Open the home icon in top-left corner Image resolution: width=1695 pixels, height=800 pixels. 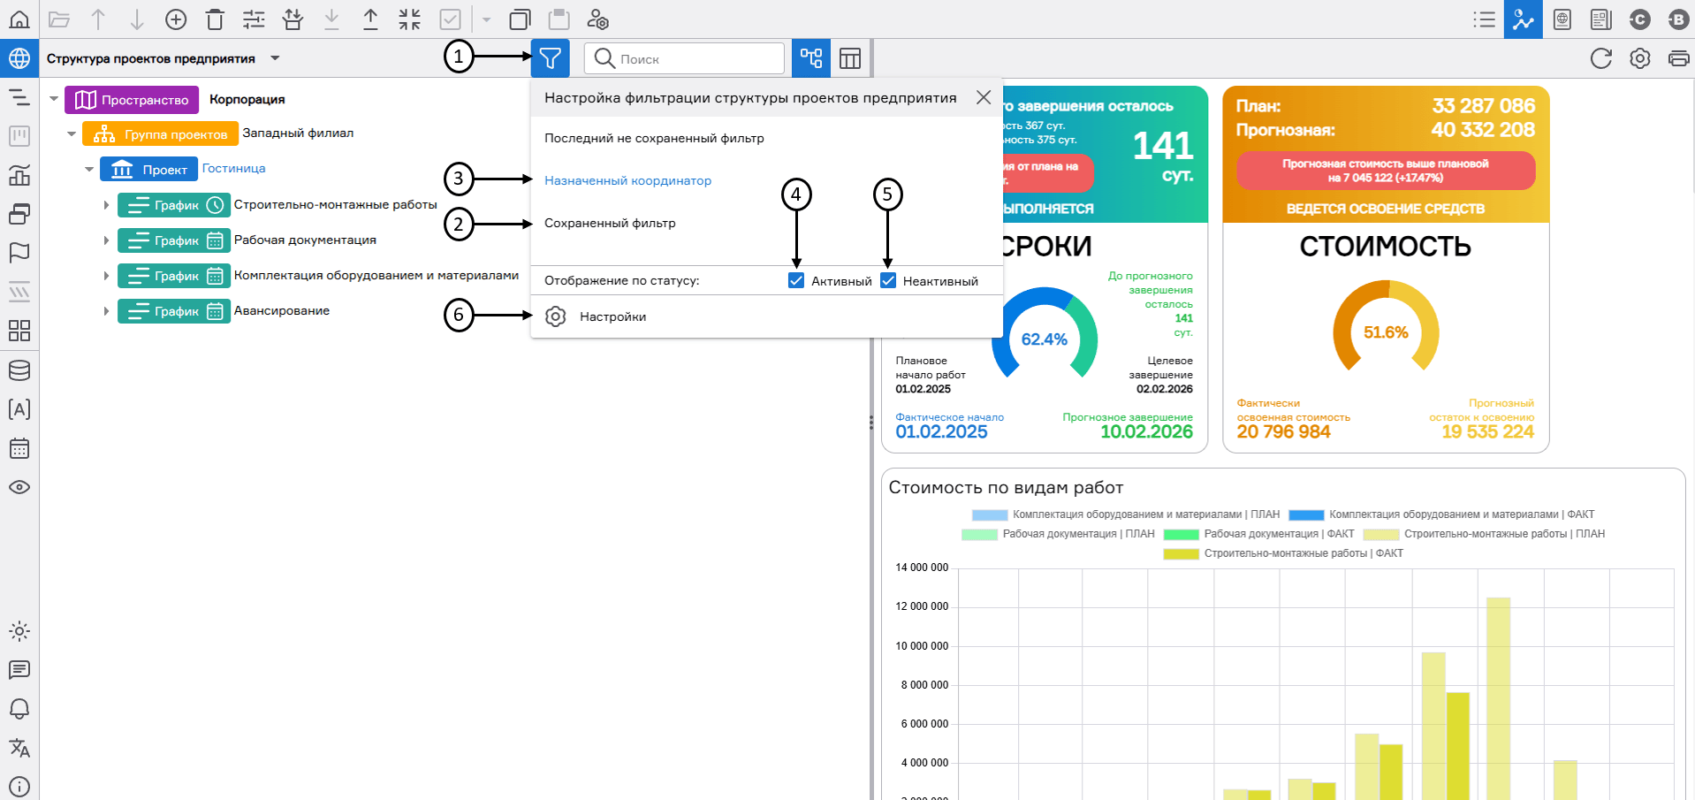pyautogui.click(x=19, y=19)
